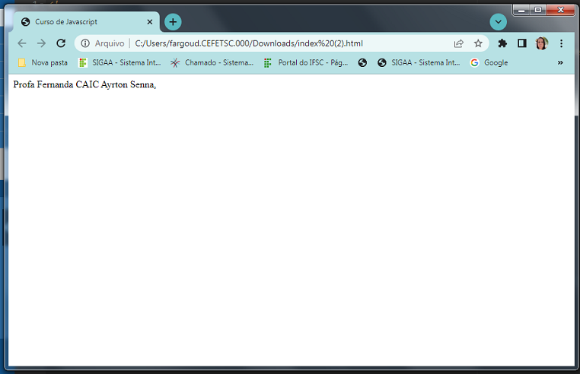Click the share page icon in address bar
Viewport: 580px width, 374px height.
pyautogui.click(x=458, y=43)
